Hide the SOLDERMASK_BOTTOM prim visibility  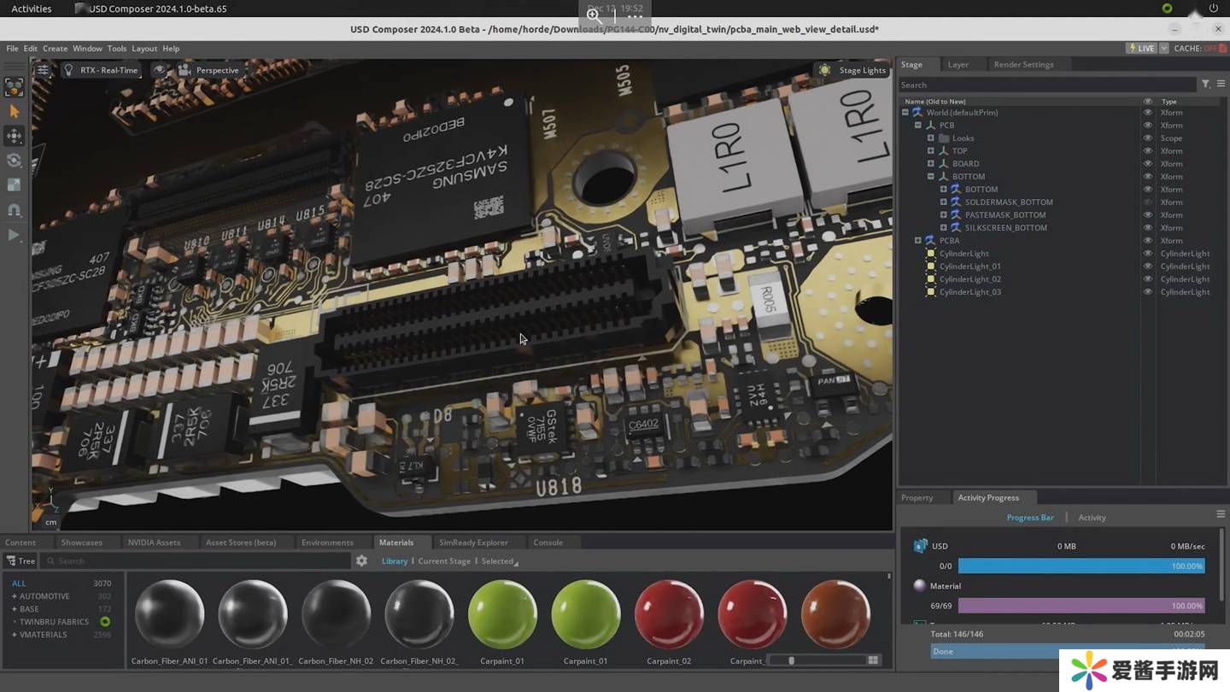pyautogui.click(x=1147, y=202)
